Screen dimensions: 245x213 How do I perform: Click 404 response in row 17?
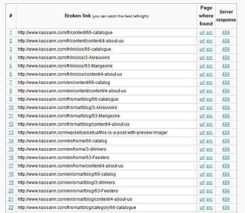(226, 166)
